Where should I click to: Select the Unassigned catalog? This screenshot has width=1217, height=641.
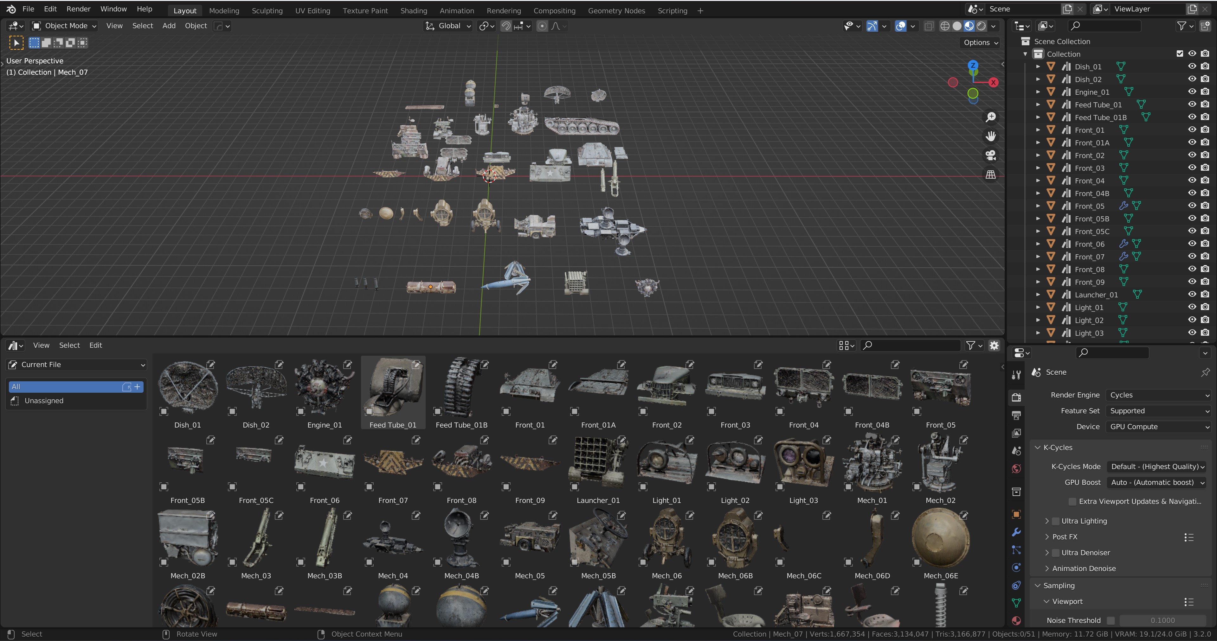coord(43,401)
